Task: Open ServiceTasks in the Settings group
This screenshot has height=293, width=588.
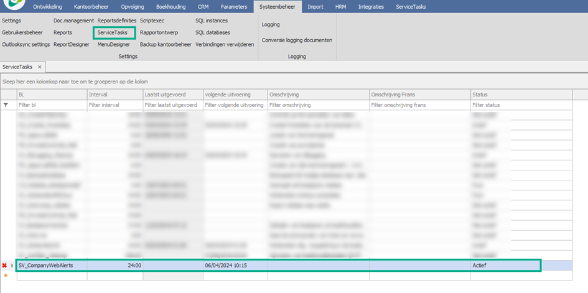Action: pyautogui.click(x=113, y=32)
